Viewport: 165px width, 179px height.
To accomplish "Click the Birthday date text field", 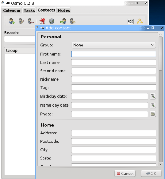I will (110, 96).
